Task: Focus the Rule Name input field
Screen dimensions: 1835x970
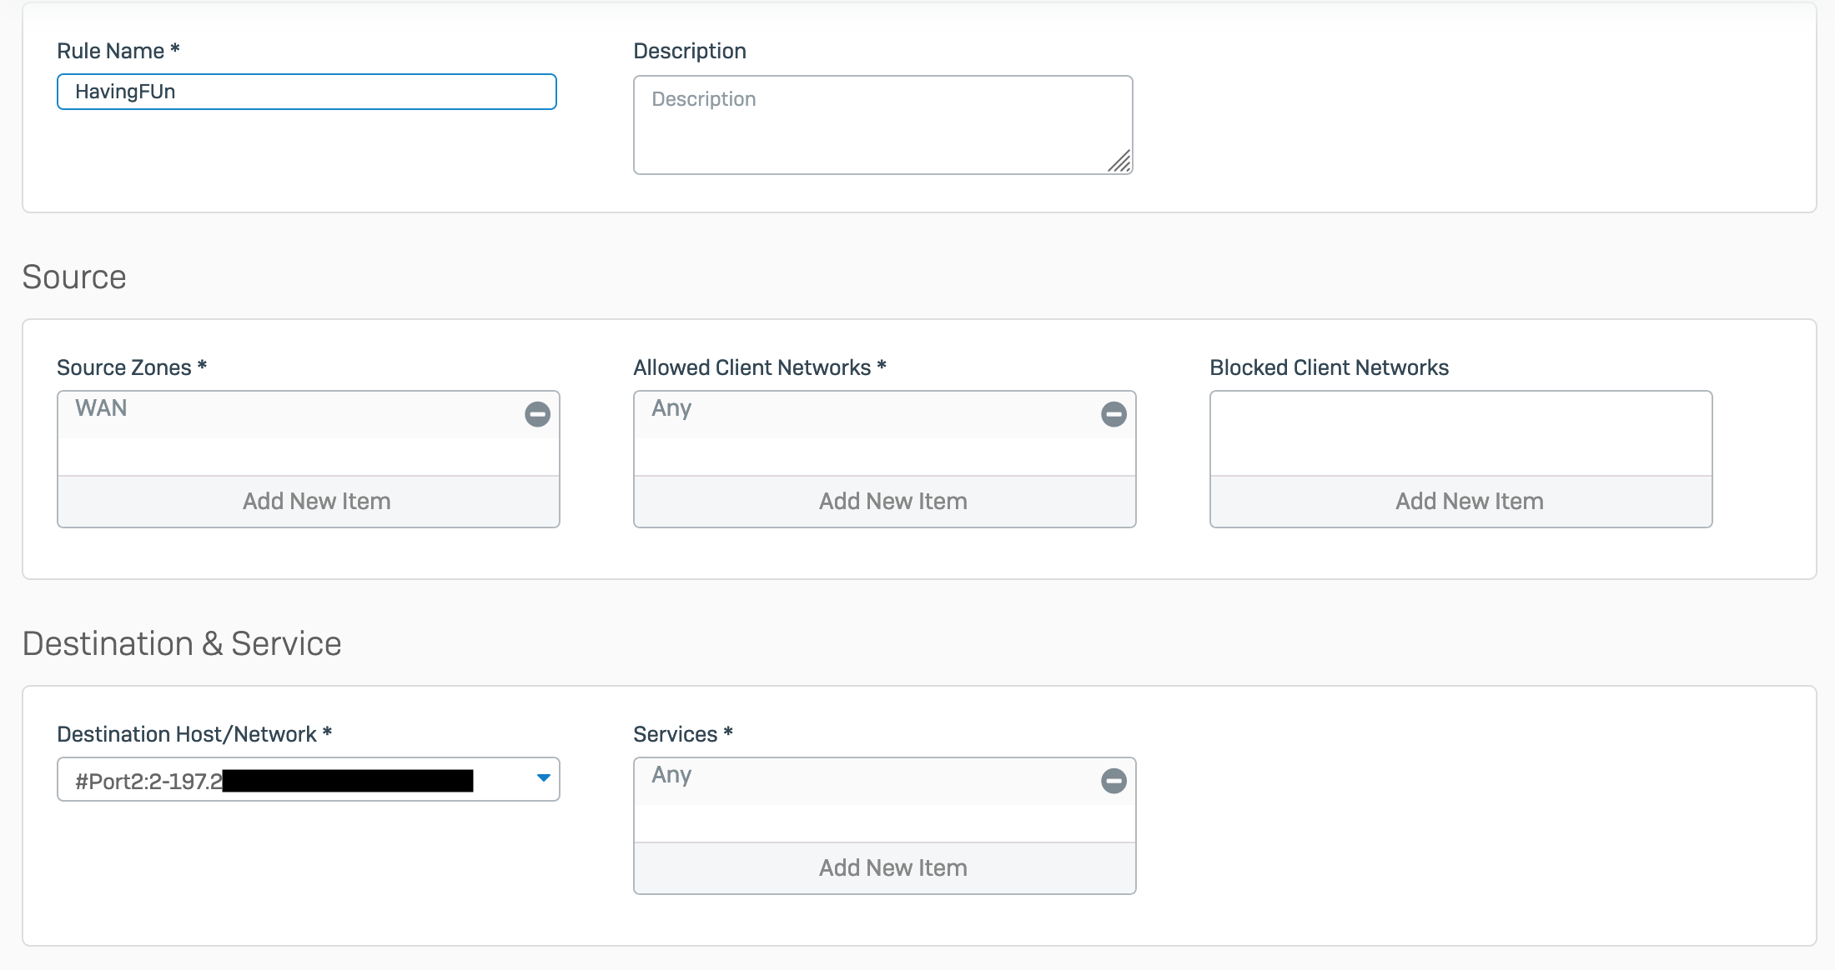Action: coord(306,92)
